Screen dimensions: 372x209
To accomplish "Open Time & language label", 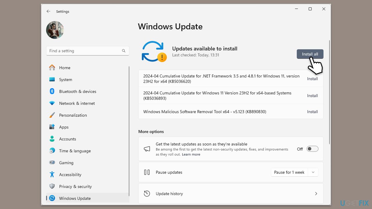I will pos(75,151).
